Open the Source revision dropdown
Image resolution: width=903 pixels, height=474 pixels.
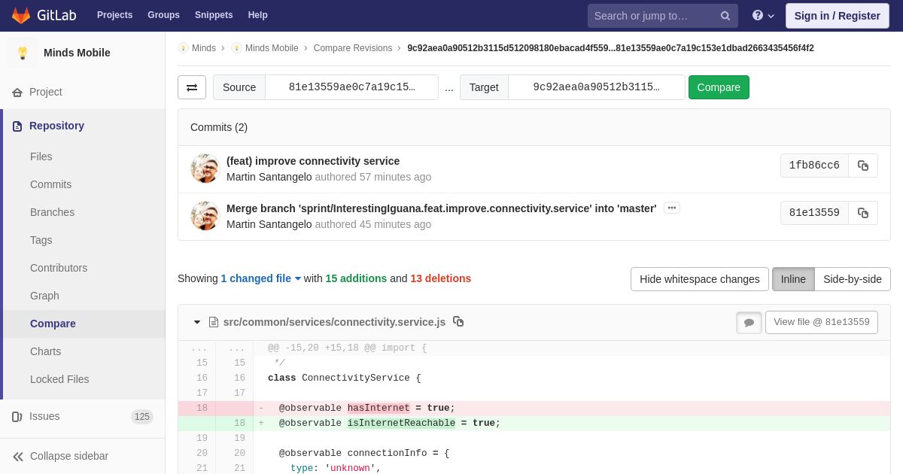click(351, 87)
